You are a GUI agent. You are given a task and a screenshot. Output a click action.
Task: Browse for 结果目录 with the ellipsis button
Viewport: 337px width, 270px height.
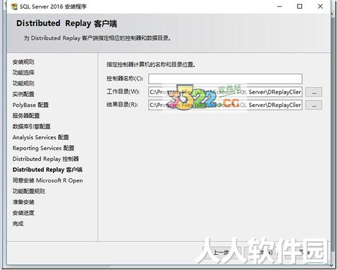tap(314, 106)
